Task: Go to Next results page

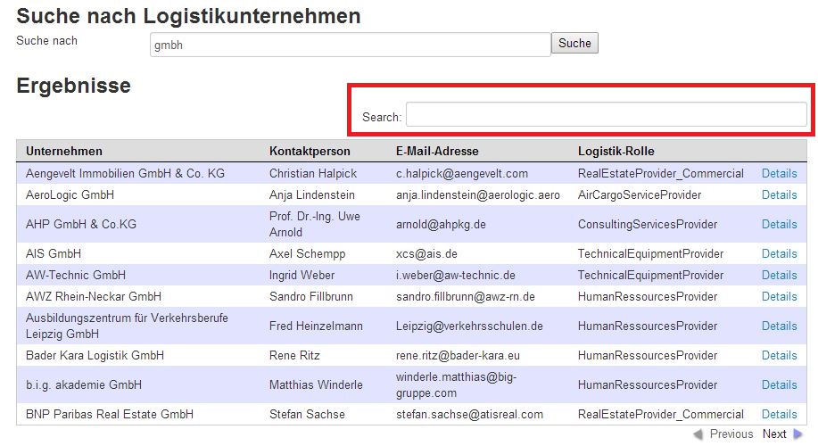Action: click(x=774, y=434)
